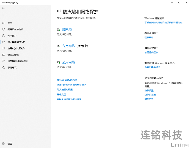Click the family icon for 家庭选项
Viewport: 190px width, 148px height.
[3, 67]
